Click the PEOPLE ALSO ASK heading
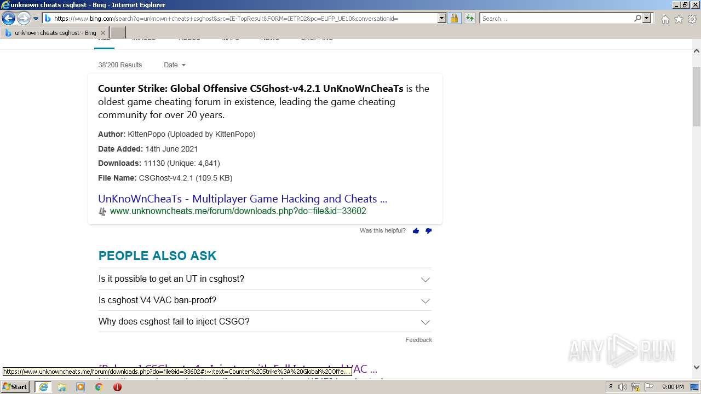Screen dimensions: 701x394 point(157,256)
